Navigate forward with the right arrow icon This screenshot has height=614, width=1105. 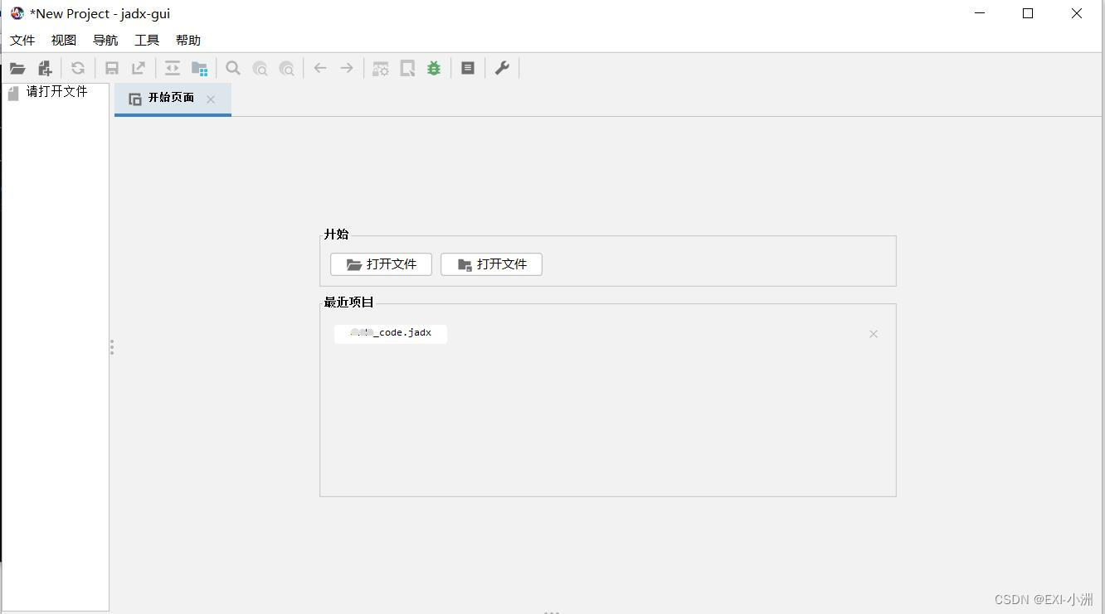[x=347, y=68]
